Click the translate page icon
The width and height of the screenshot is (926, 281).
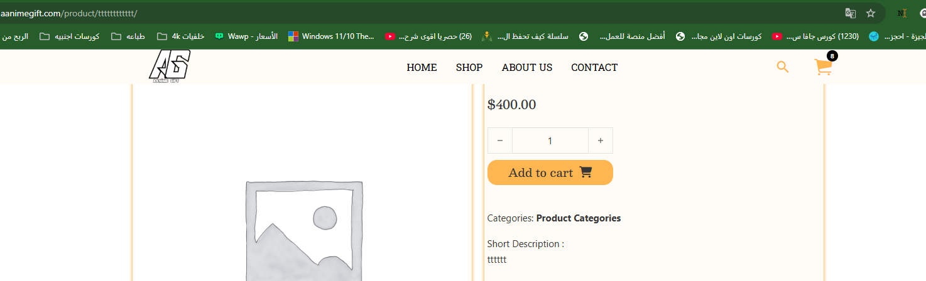point(850,13)
